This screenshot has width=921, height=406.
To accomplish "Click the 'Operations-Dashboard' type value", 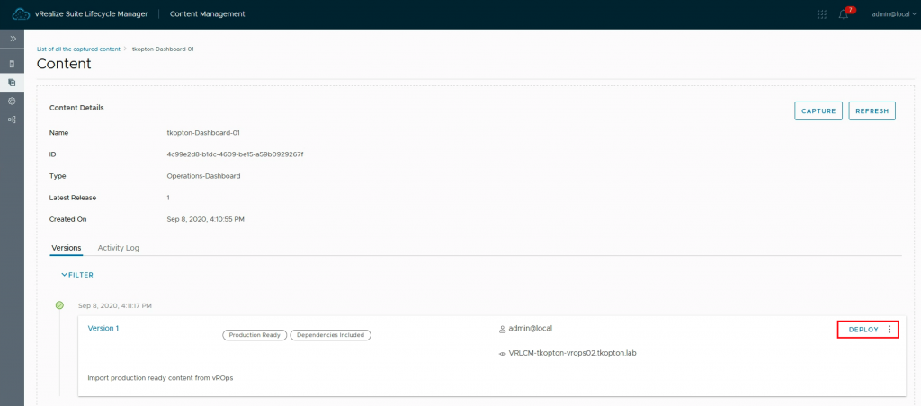I will click(x=204, y=176).
